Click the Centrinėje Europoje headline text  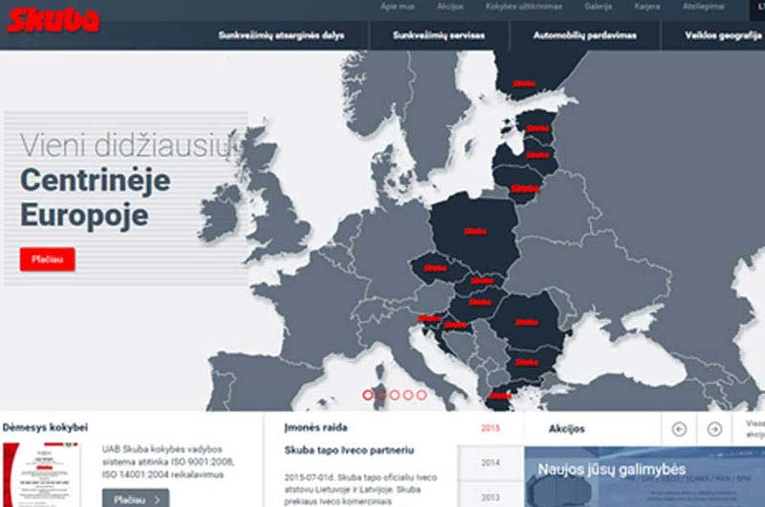[x=95, y=198]
